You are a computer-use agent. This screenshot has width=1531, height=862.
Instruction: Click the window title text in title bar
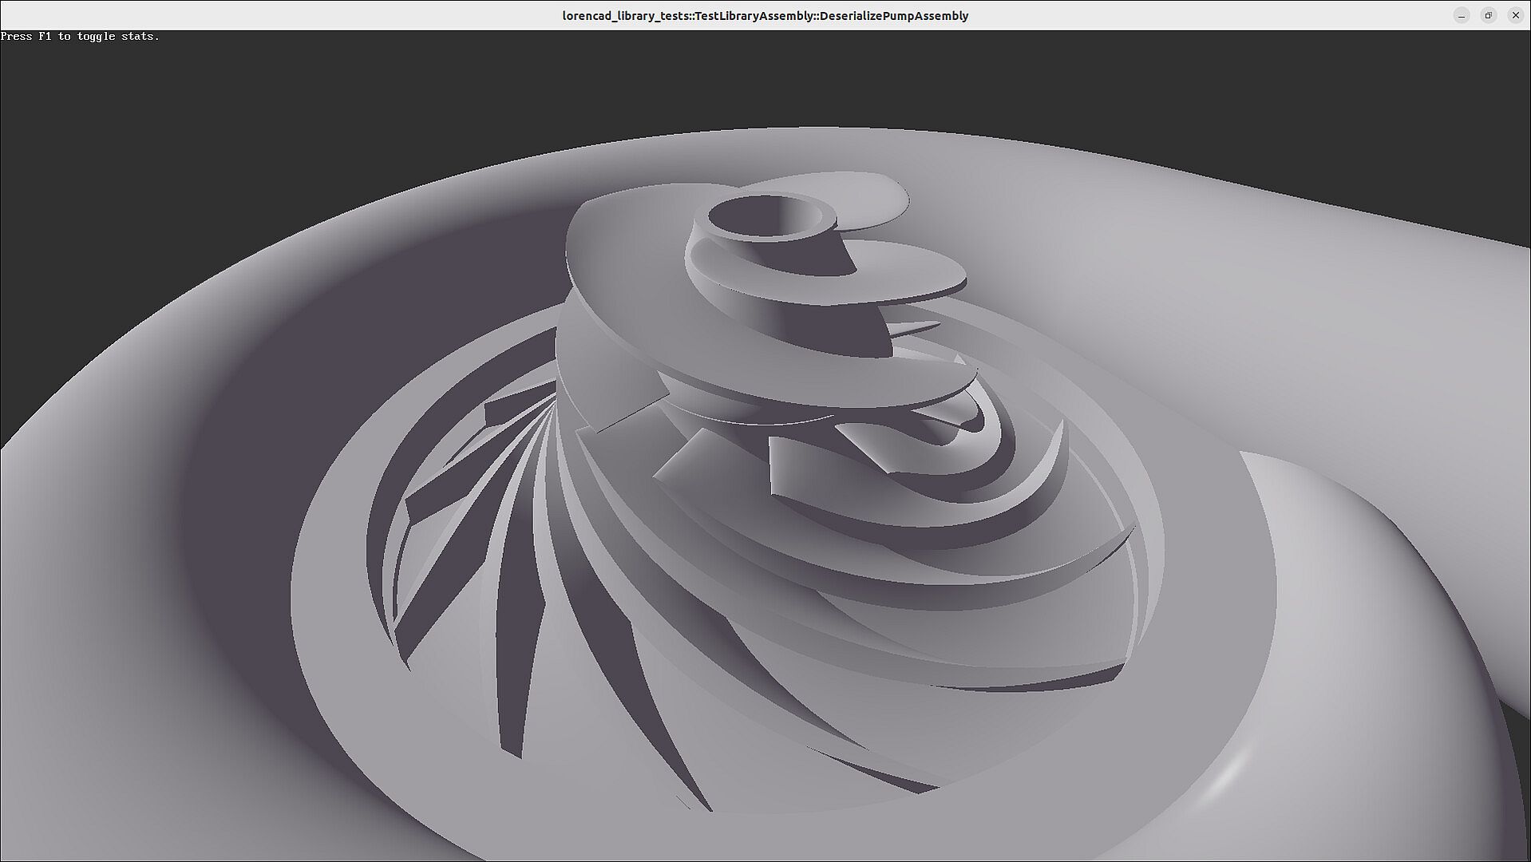coord(765,15)
